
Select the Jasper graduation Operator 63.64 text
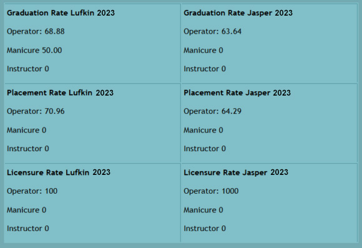click(213, 31)
